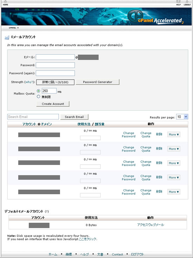The image size is (193, 258).
Task: Click the Password Generator button
Action: (x=98, y=82)
